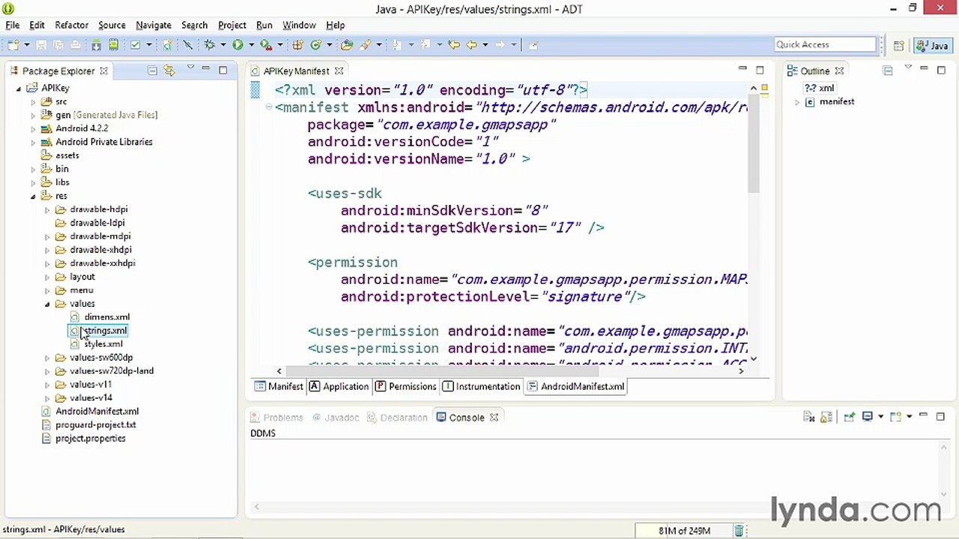959x539 pixels.
Task: Open the Navigate menu
Action: (154, 25)
